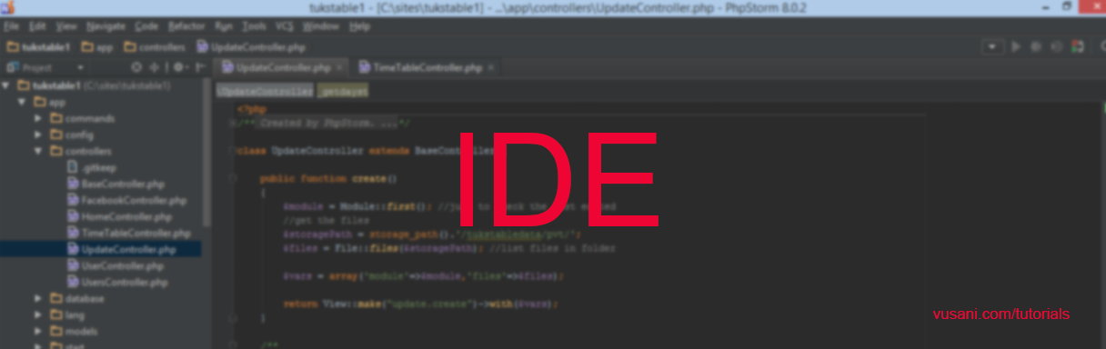Click the listen for debug connections icon
1106x349 pixels.
coord(1057,46)
